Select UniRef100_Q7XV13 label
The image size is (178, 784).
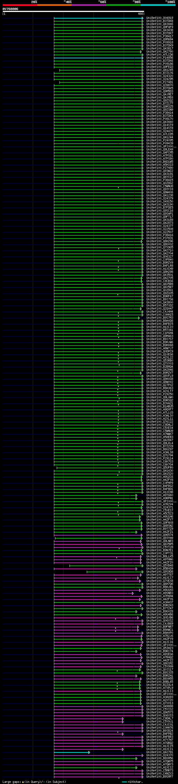click(x=160, y=703)
